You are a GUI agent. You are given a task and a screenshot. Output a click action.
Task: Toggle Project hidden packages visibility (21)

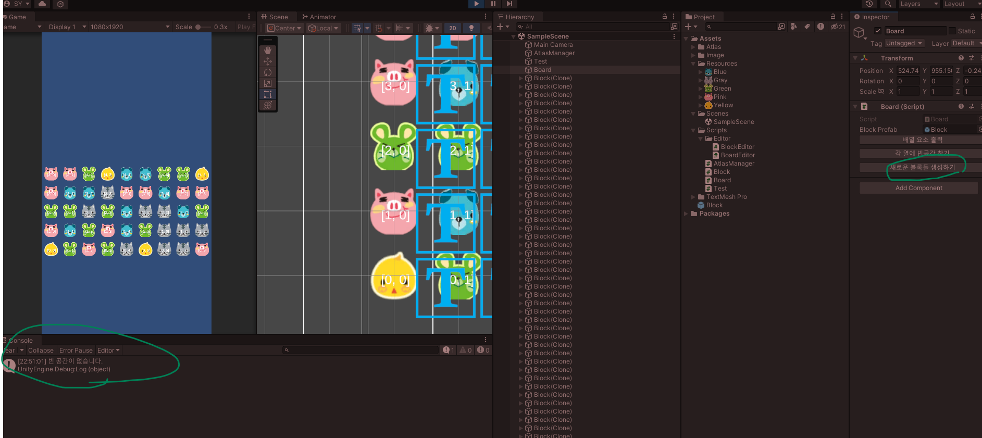[x=838, y=27]
